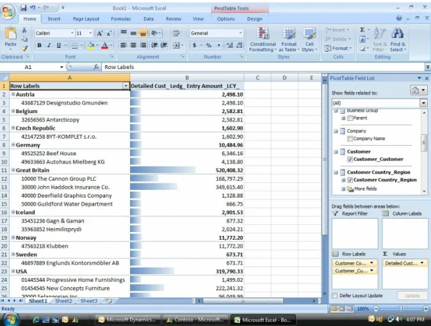
Task: Open Customer Co... row label field dropdown
Action: (x=371, y=263)
